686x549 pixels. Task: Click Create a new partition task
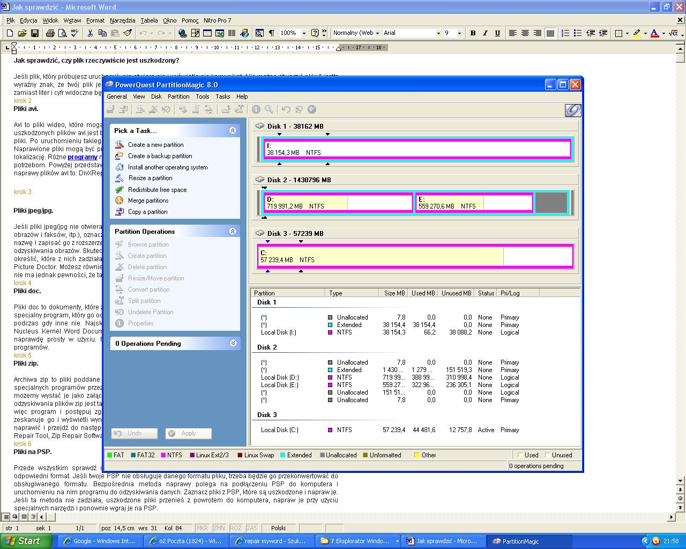pos(155,145)
